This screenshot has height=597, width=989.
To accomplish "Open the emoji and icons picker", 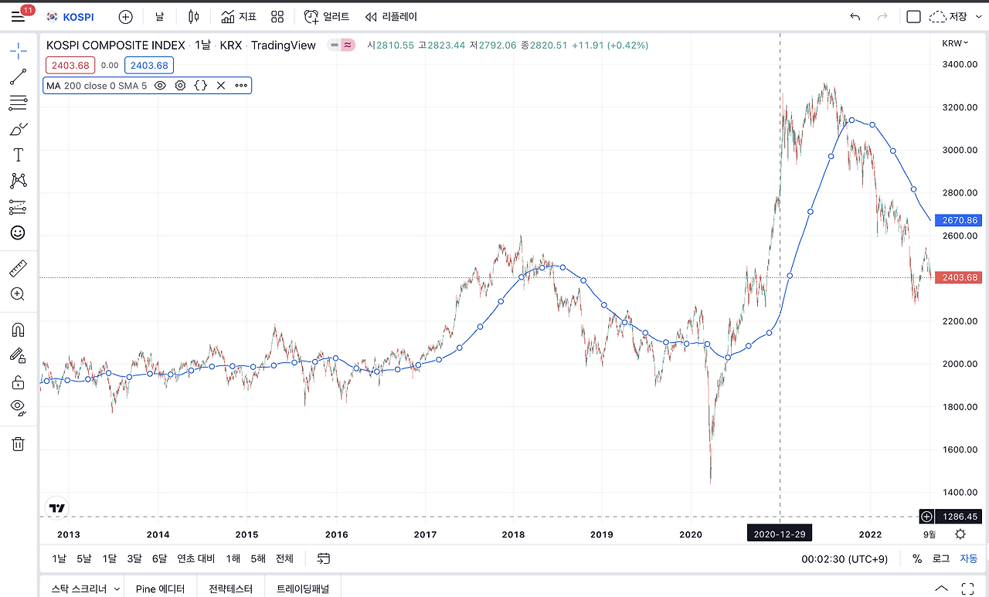I will pyautogui.click(x=19, y=232).
